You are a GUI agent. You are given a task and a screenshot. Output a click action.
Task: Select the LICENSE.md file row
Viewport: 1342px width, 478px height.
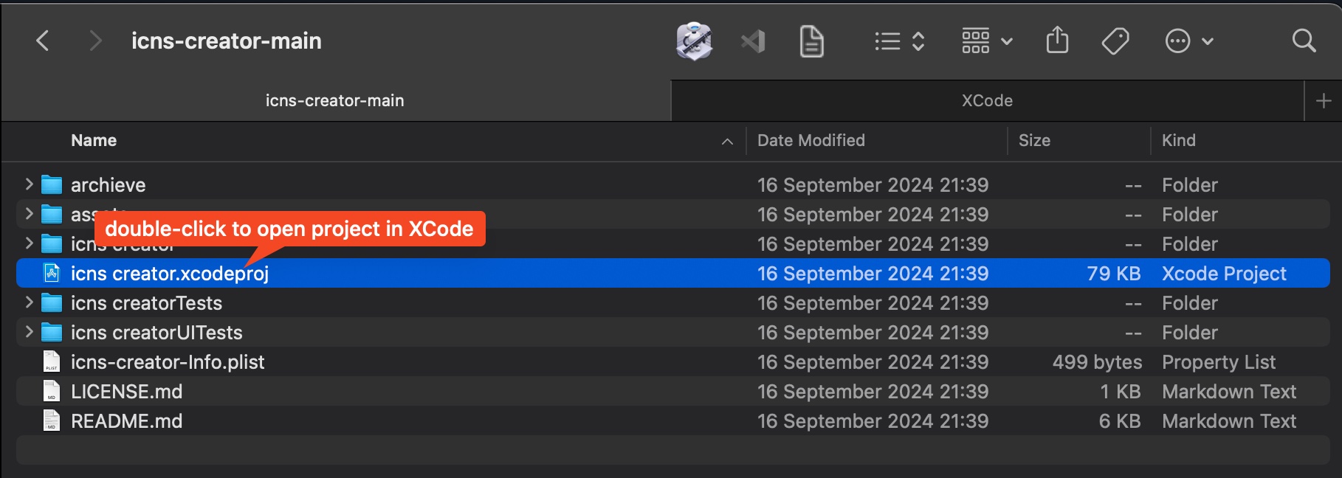point(126,391)
